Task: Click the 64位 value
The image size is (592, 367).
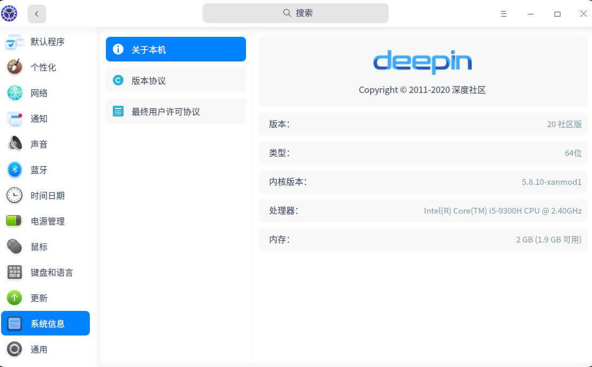Action: pos(573,153)
